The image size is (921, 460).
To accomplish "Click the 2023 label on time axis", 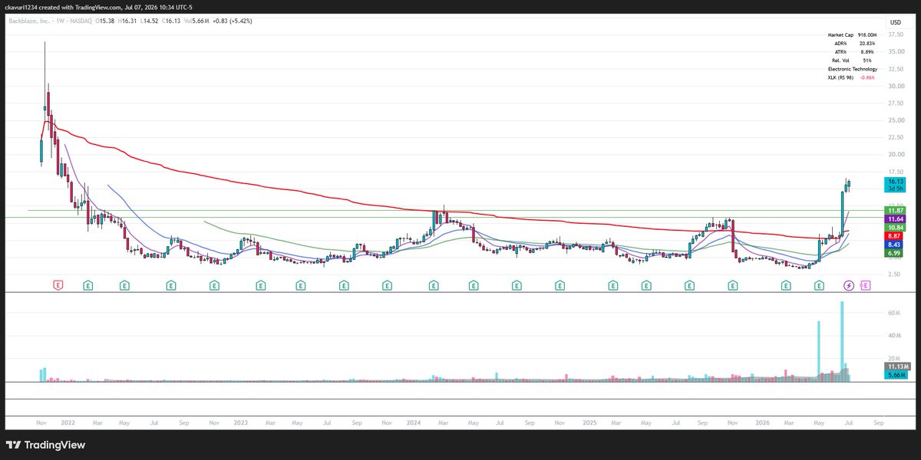I will (241, 422).
